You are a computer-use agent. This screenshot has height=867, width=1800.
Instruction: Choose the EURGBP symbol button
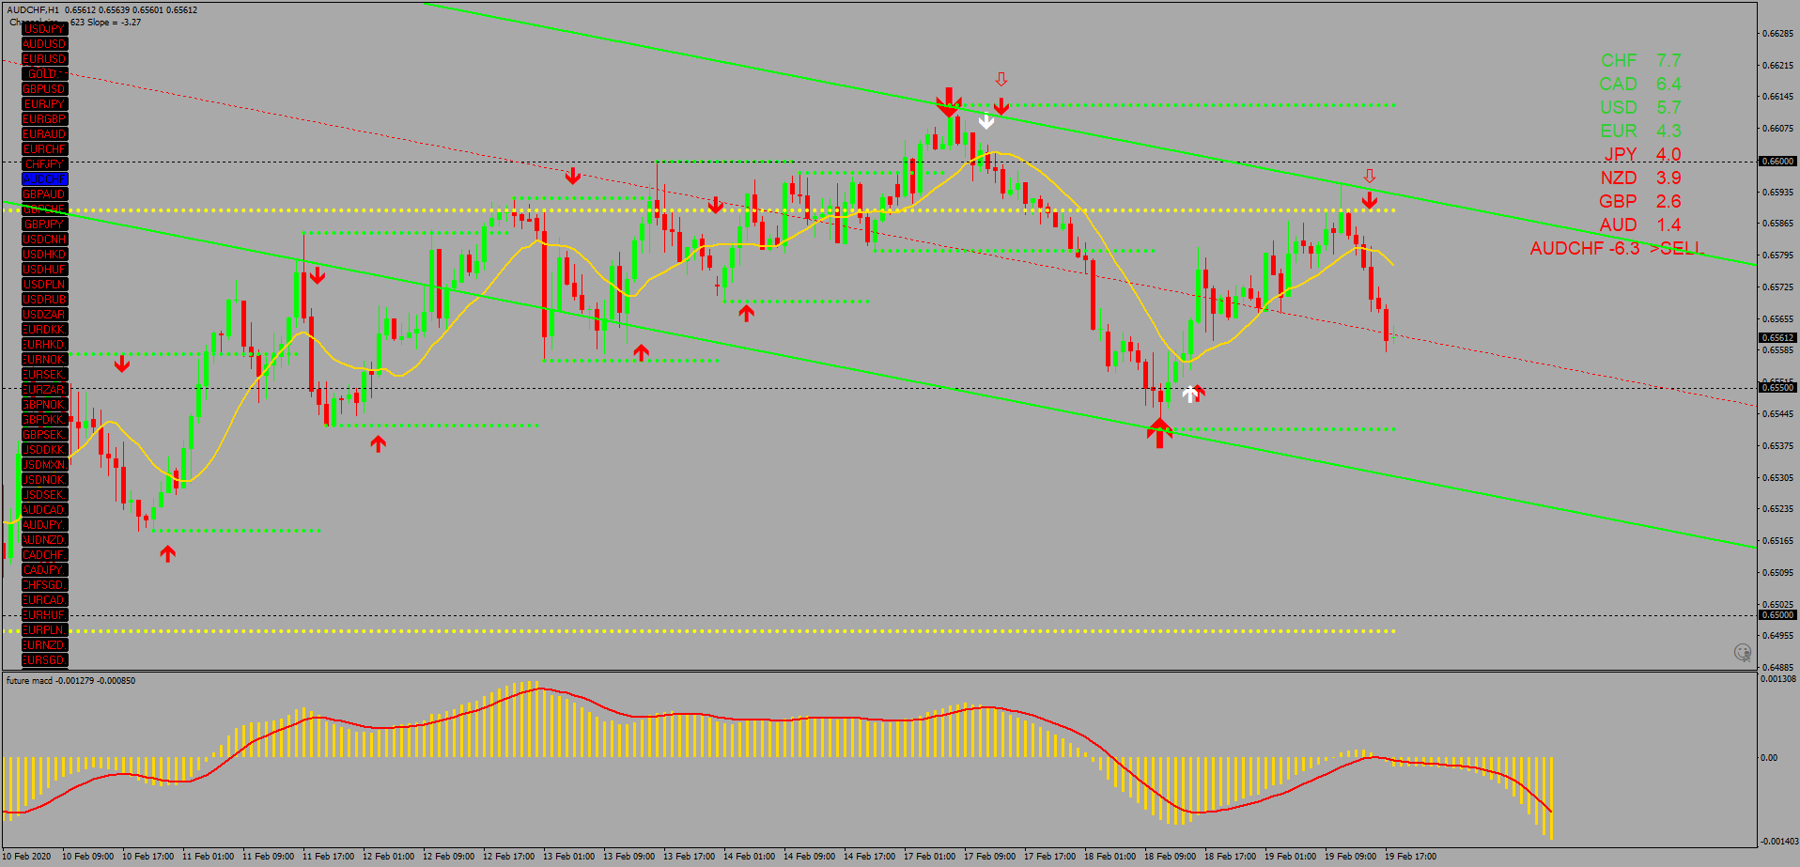pyautogui.click(x=45, y=119)
